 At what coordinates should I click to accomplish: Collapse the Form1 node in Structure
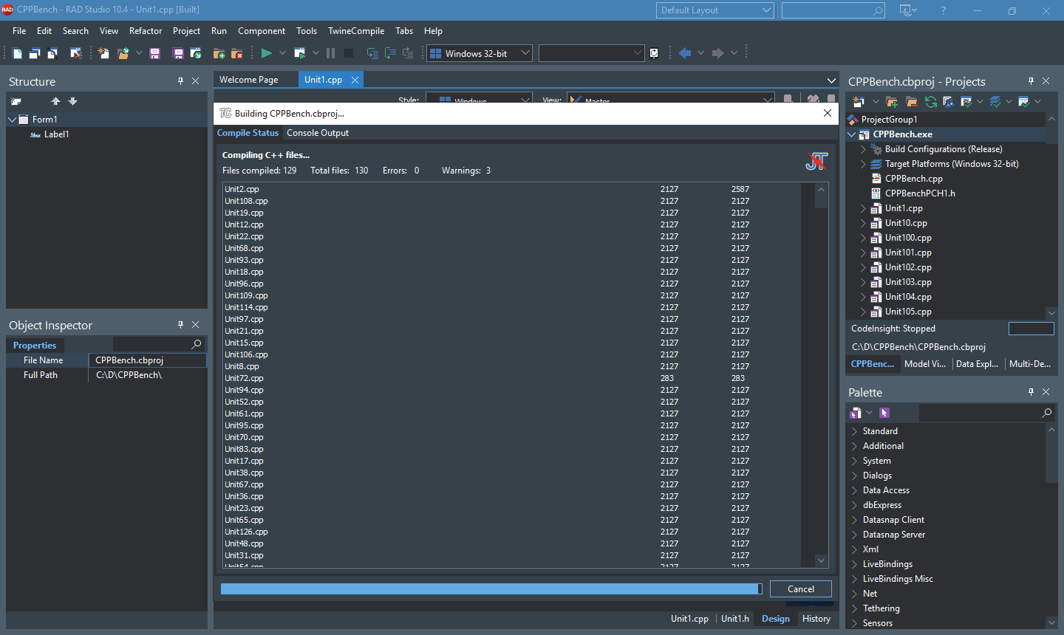coord(13,120)
